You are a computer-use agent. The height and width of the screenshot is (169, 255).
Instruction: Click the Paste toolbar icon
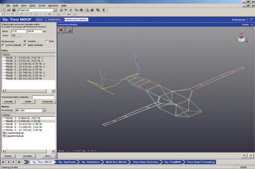tap(81, 10)
